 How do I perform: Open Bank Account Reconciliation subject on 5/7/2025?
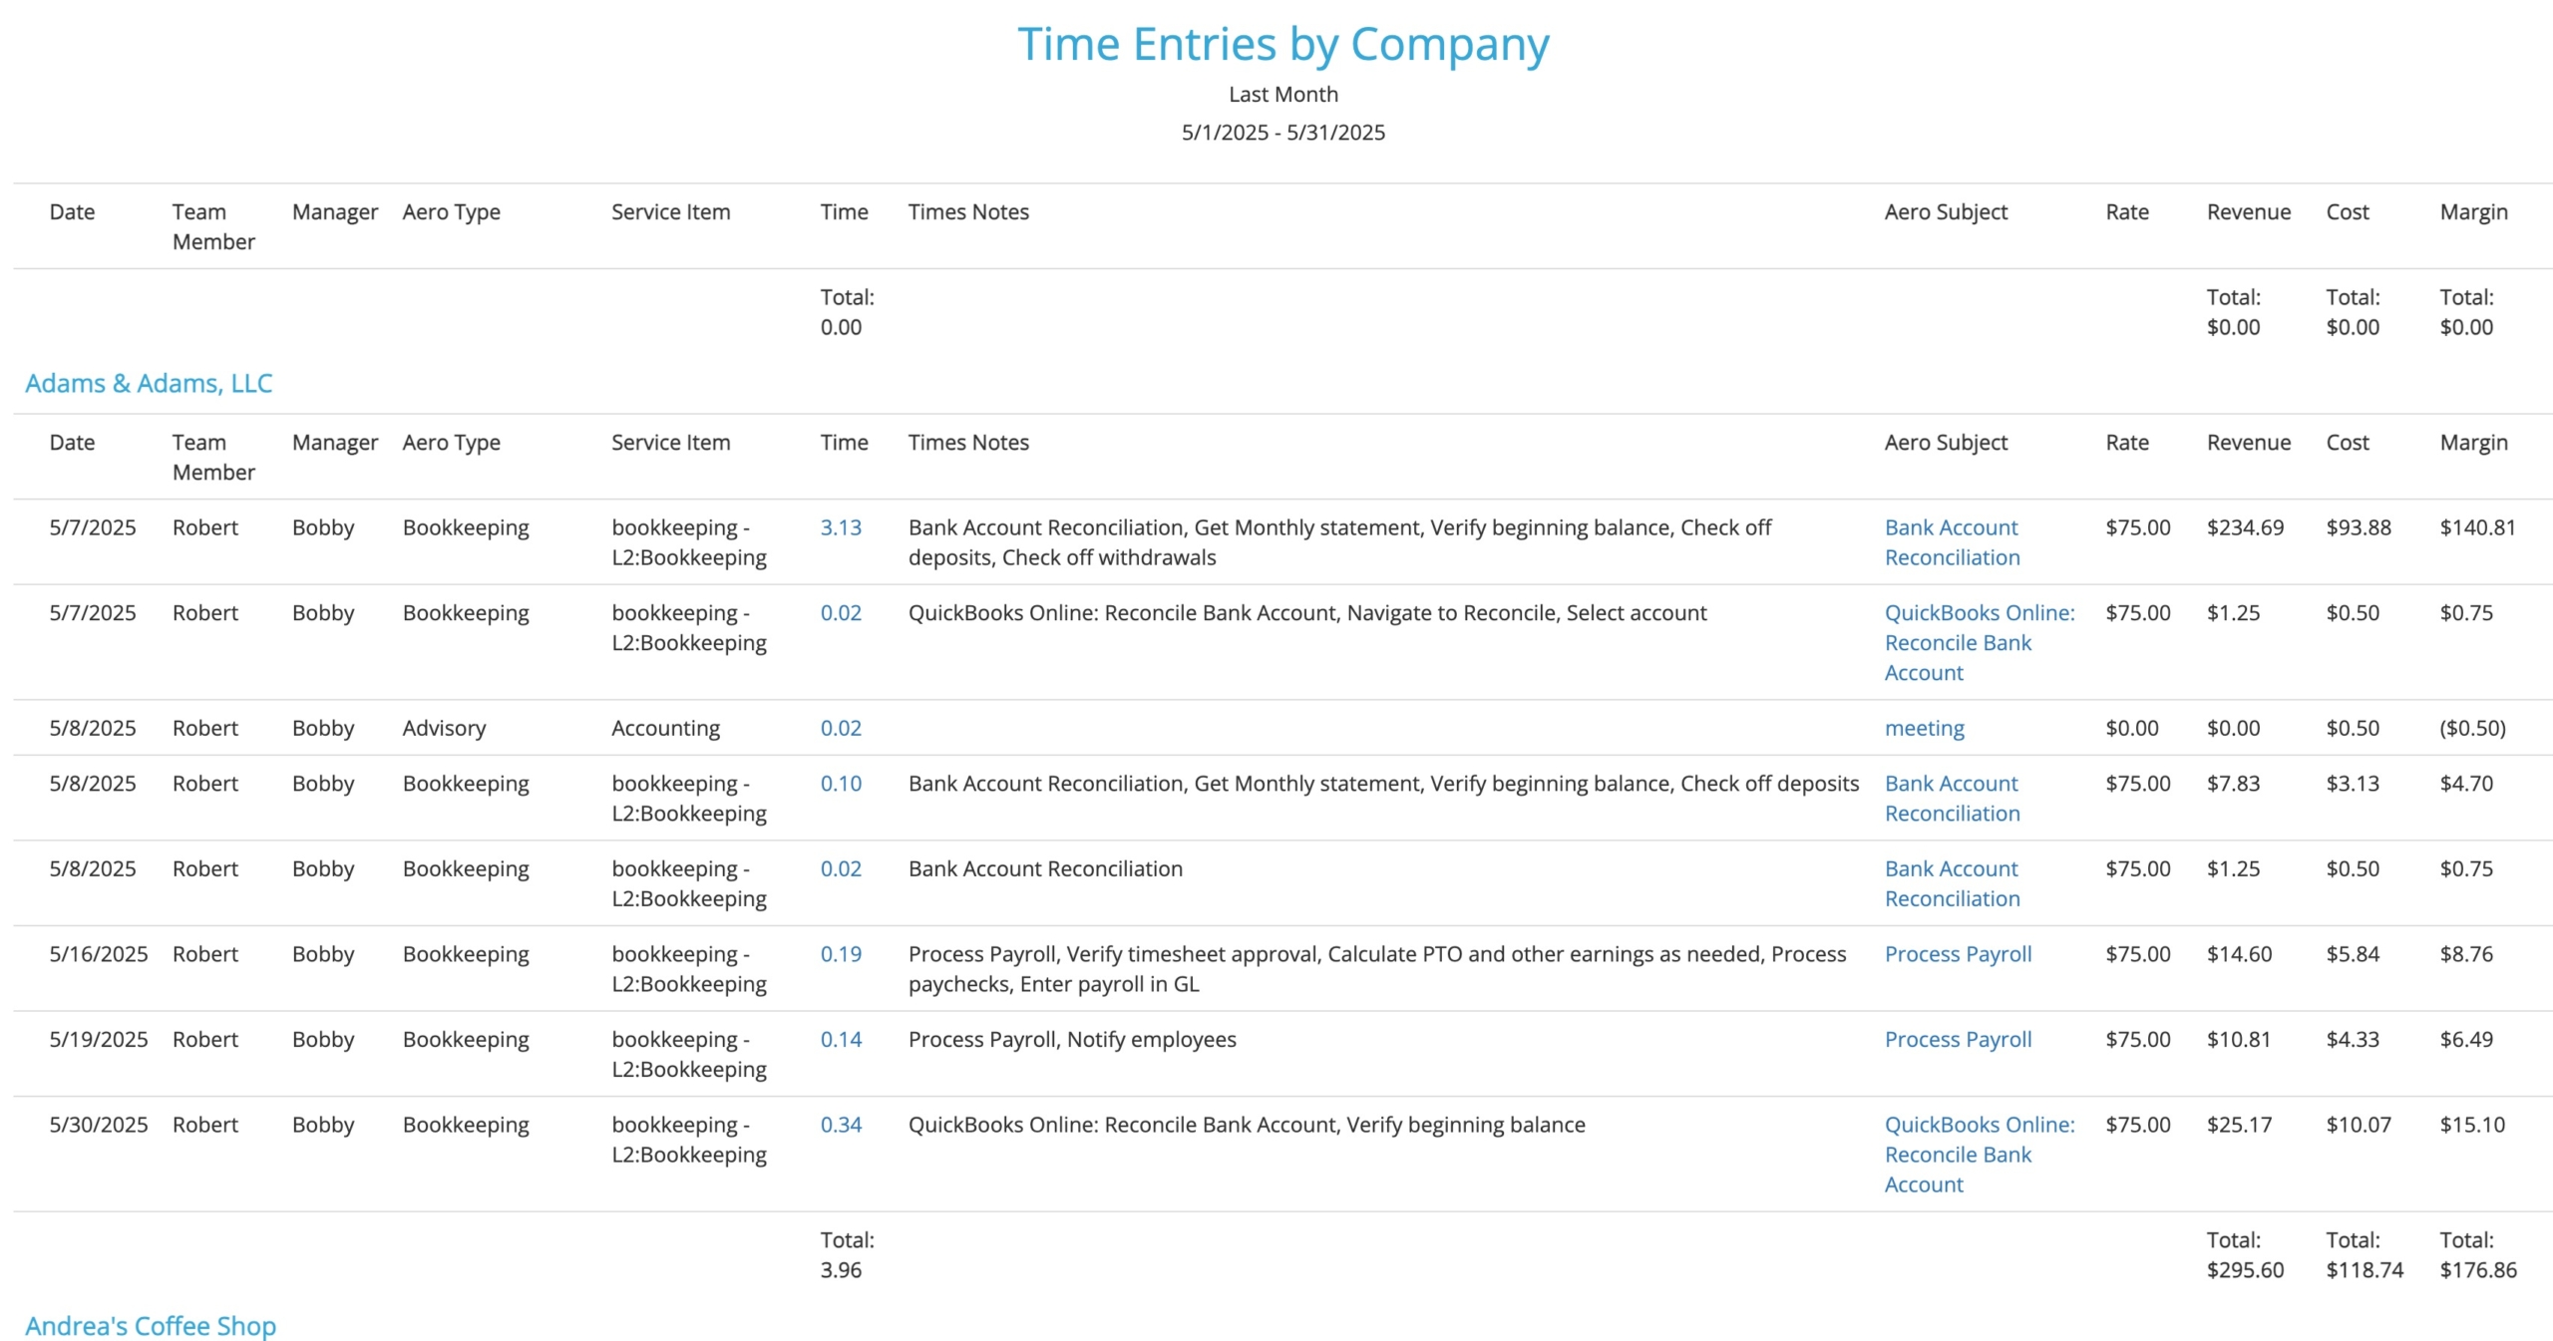click(x=1952, y=541)
